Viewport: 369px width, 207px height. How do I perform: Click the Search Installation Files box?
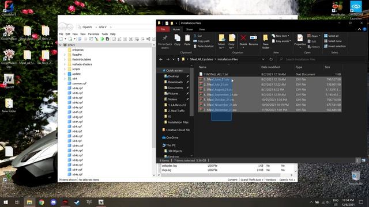coord(321,59)
